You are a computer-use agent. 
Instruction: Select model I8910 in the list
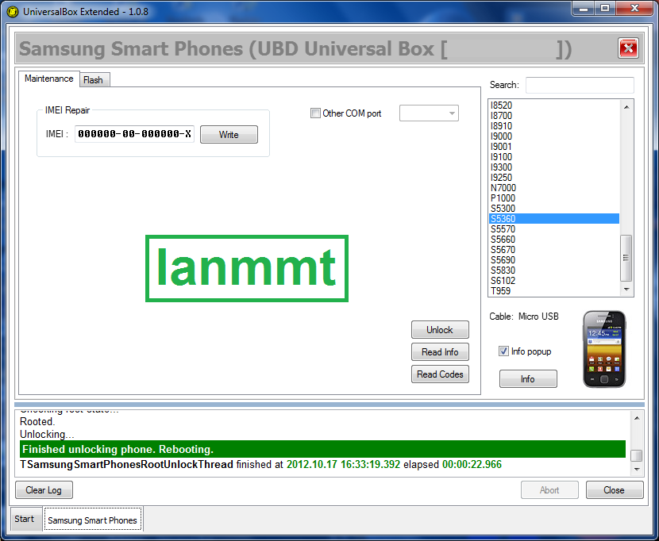(554, 125)
